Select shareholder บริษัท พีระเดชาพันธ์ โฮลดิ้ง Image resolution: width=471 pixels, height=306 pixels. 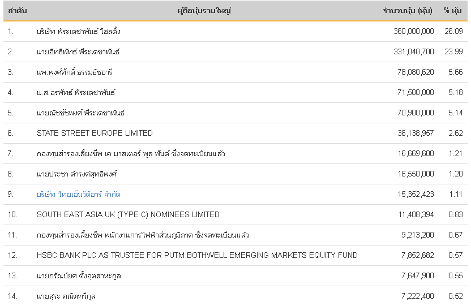(78, 31)
